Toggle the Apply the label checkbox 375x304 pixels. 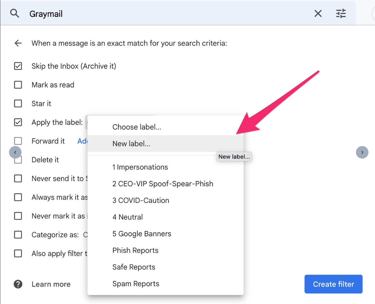coord(18,122)
